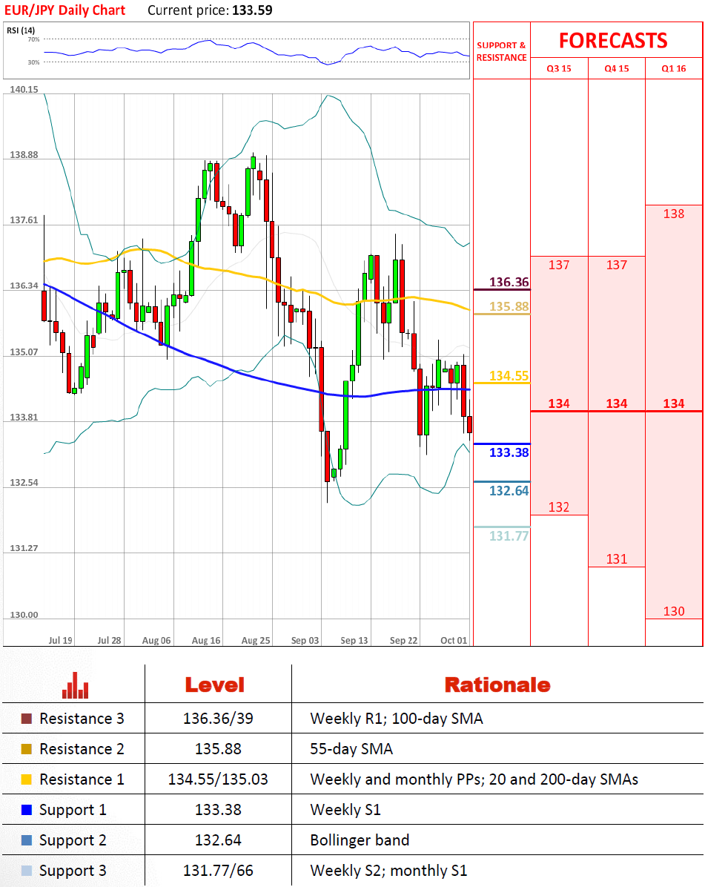Click rationale 'Weekly R1; 100-day SMA'
This screenshot has height=887, width=705.
(x=397, y=719)
